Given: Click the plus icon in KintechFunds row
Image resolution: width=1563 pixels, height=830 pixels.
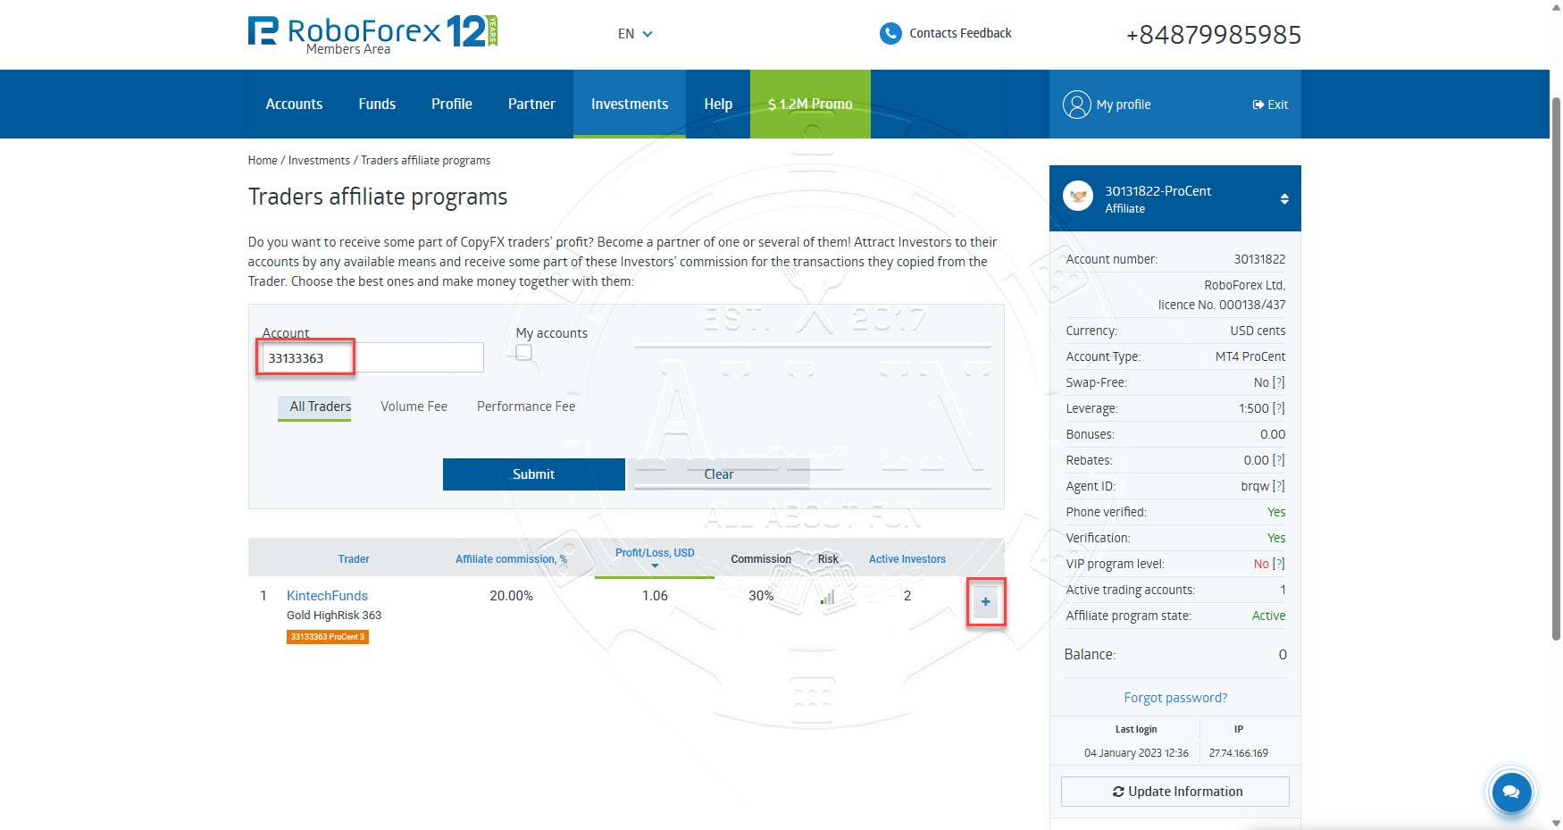Looking at the screenshot, I should tap(986, 601).
